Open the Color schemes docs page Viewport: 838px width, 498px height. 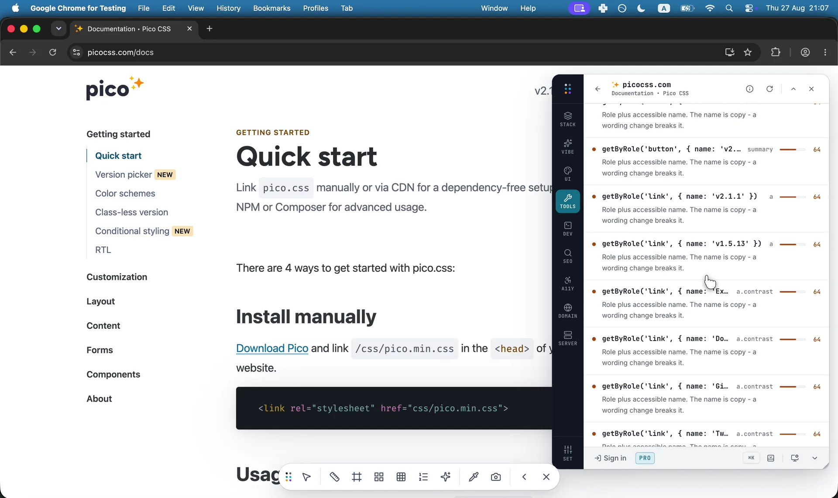(125, 193)
